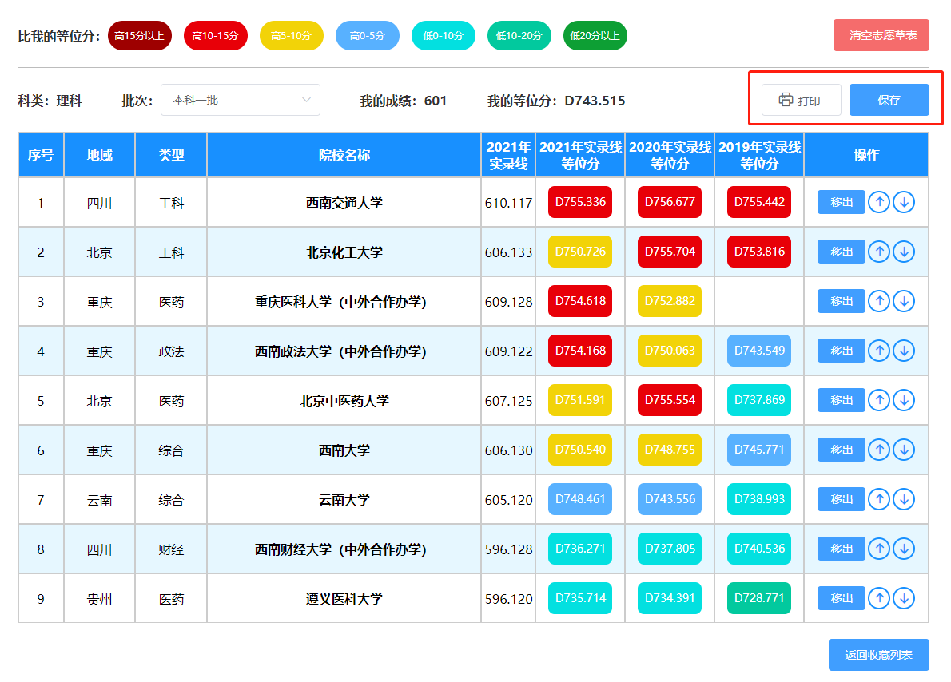The image size is (951, 682).
Task: Click down arrow icon for 遵义医科大学
Action: click(x=904, y=598)
